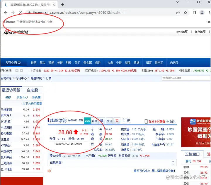Click the browser forward arrow
This screenshot has height=185, width=211.
click(13, 13)
